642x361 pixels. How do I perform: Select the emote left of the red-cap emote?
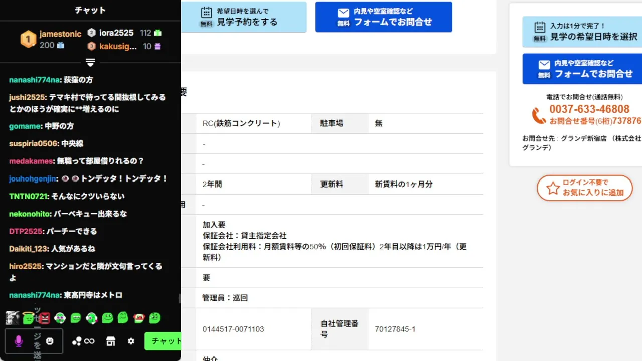[x=123, y=318]
